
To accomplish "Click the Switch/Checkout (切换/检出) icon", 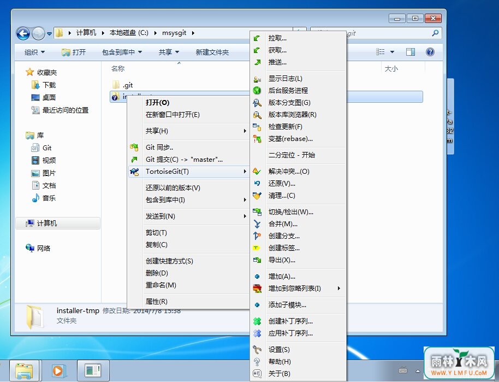I will (257, 212).
